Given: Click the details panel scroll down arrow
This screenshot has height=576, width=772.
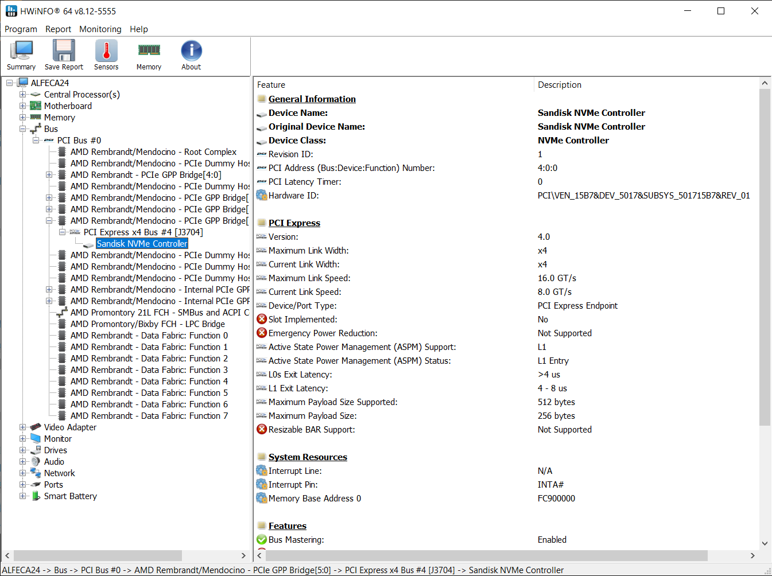Looking at the screenshot, I should (765, 543).
